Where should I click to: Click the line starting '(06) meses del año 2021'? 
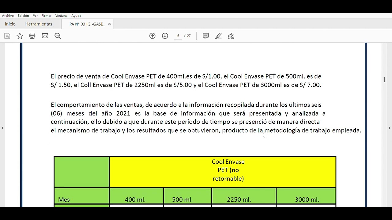(x=188, y=113)
